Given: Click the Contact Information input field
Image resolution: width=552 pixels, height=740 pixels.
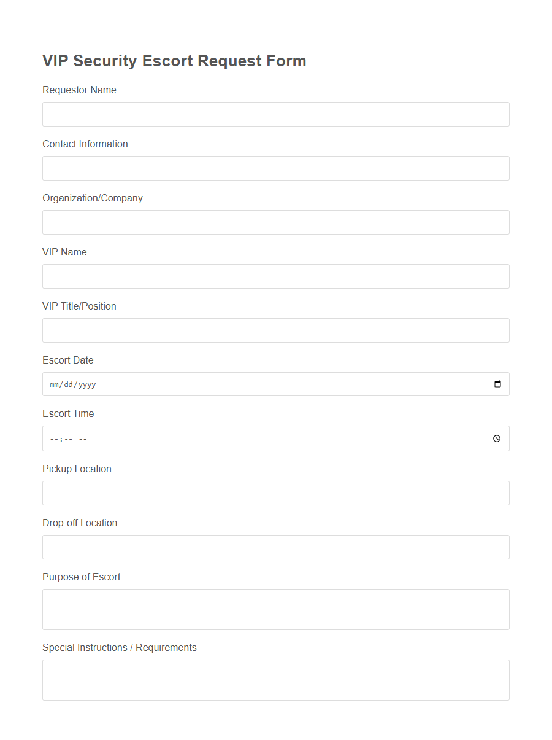Looking at the screenshot, I should pyautogui.click(x=275, y=168).
